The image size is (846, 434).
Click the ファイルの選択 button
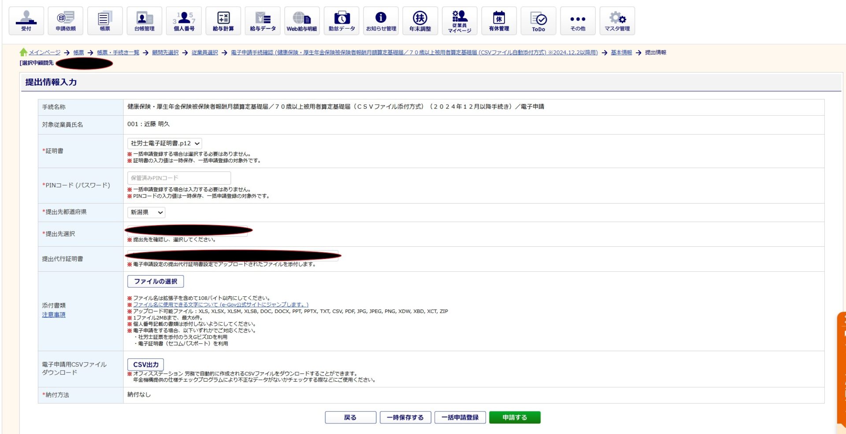(156, 281)
